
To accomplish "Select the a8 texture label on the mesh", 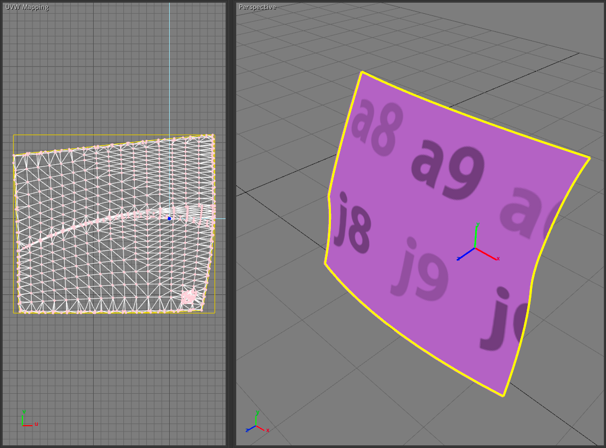I will (376, 125).
